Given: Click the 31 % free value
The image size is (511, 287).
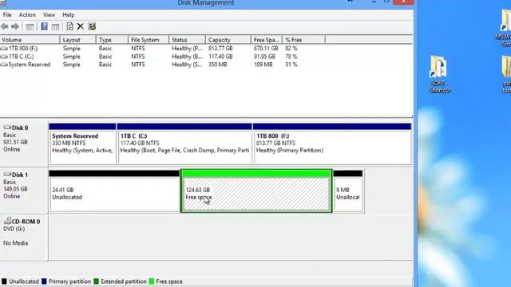Looking at the screenshot, I should pyautogui.click(x=291, y=65).
